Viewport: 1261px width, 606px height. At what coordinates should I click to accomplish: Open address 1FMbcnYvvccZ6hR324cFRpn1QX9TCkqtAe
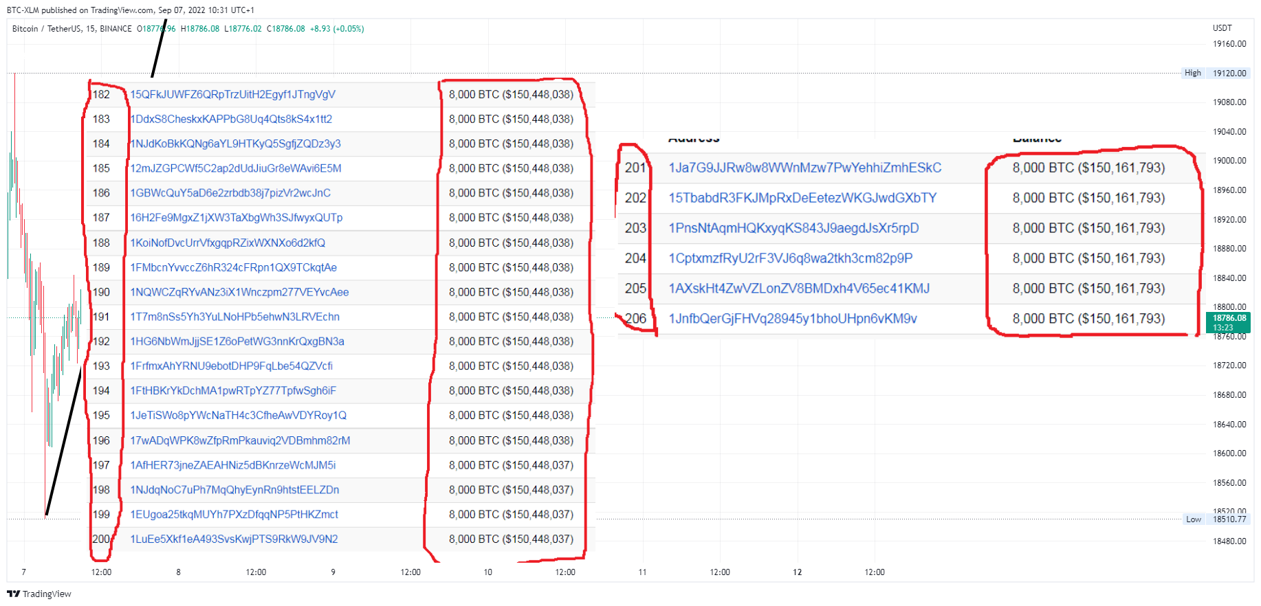click(x=234, y=267)
